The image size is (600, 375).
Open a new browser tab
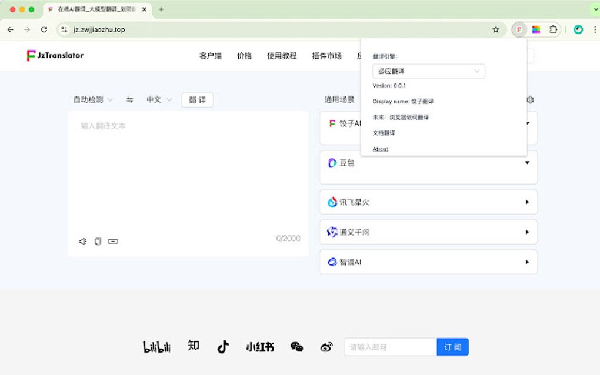click(x=161, y=9)
